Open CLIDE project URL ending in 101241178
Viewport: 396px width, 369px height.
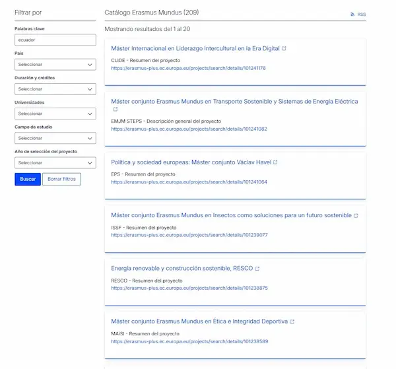pyautogui.click(x=188, y=68)
